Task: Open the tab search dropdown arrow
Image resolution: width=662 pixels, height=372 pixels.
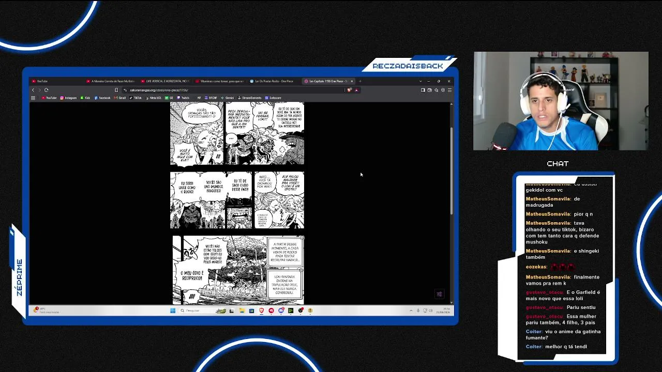Action: 420,81
